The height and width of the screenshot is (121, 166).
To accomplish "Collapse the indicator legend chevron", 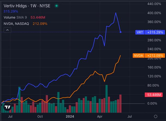I will 7,30.
